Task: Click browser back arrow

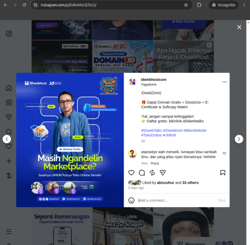Action: pyautogui.click(x=5, y=5)
